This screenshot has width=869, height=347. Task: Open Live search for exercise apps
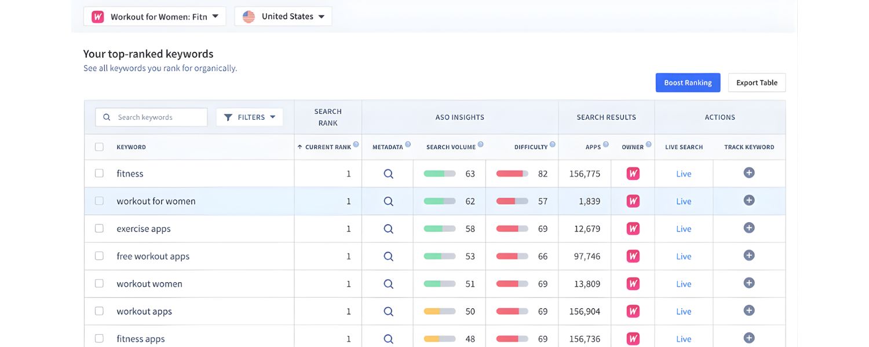tap(684, 228)
